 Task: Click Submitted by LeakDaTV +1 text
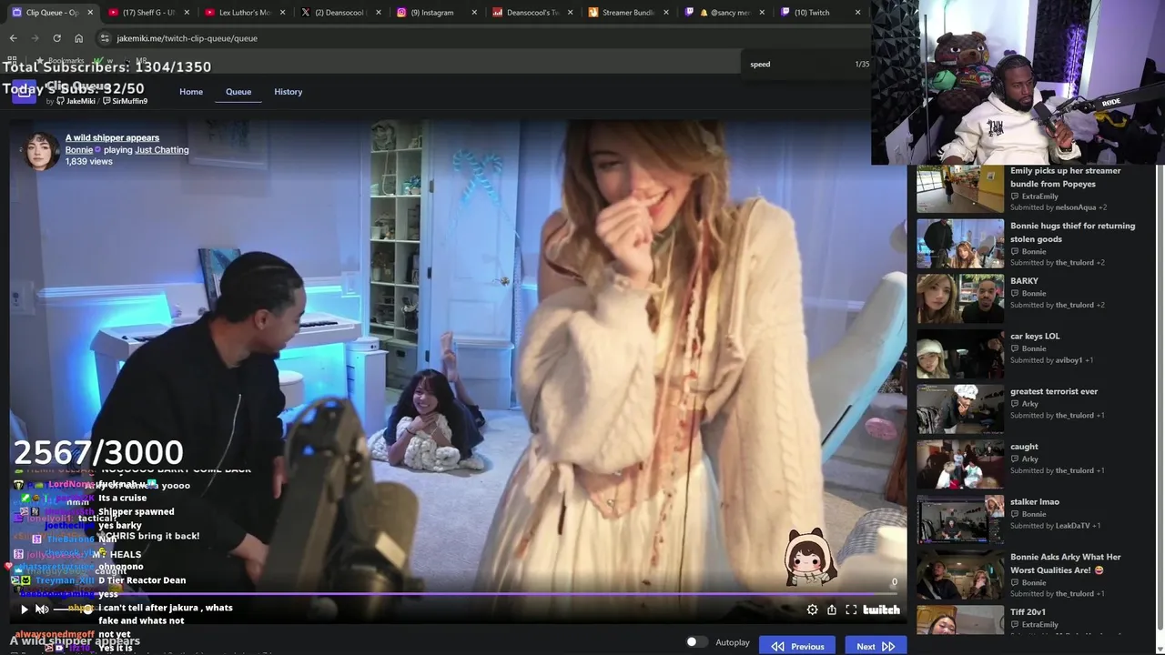1055,526
